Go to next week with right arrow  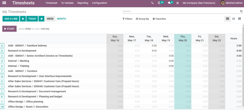[41, 19]
